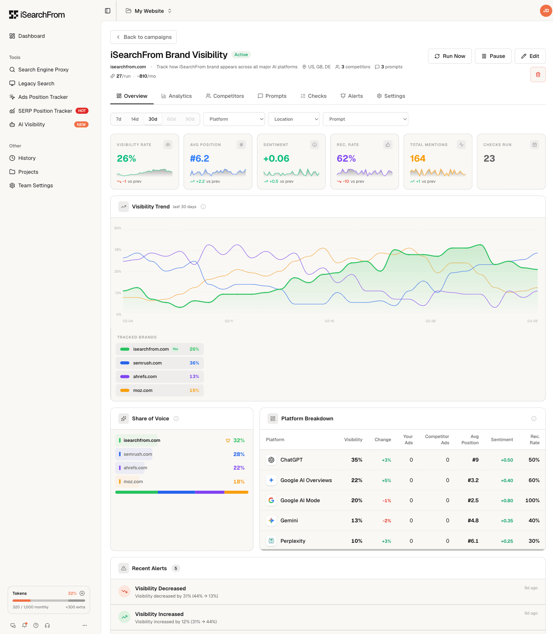Screen dimensions: 553x634
Task: Click the iSearchFrom logo
Action: (37, 15)
